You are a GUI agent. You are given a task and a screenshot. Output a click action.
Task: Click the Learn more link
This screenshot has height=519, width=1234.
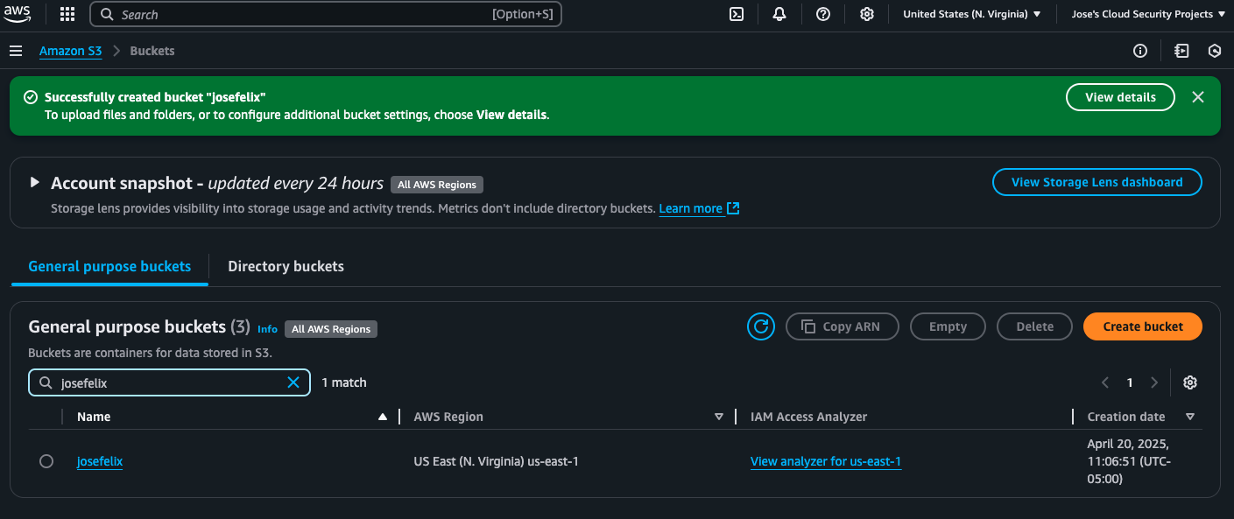tap(690, 208)
